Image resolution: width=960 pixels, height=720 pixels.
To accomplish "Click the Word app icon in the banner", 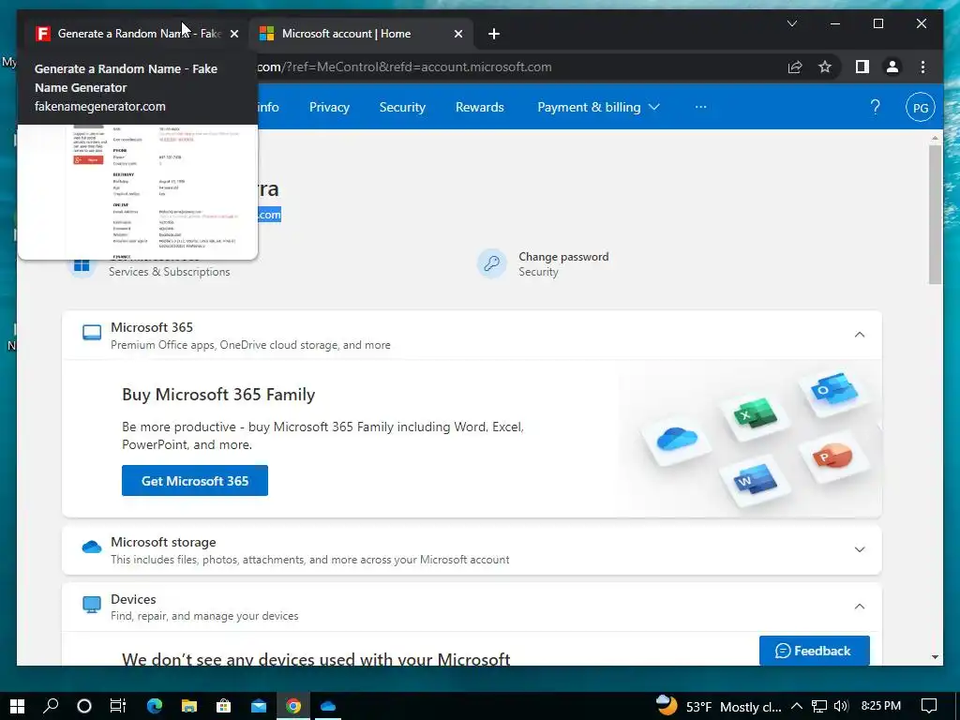I will coord(754,481).
